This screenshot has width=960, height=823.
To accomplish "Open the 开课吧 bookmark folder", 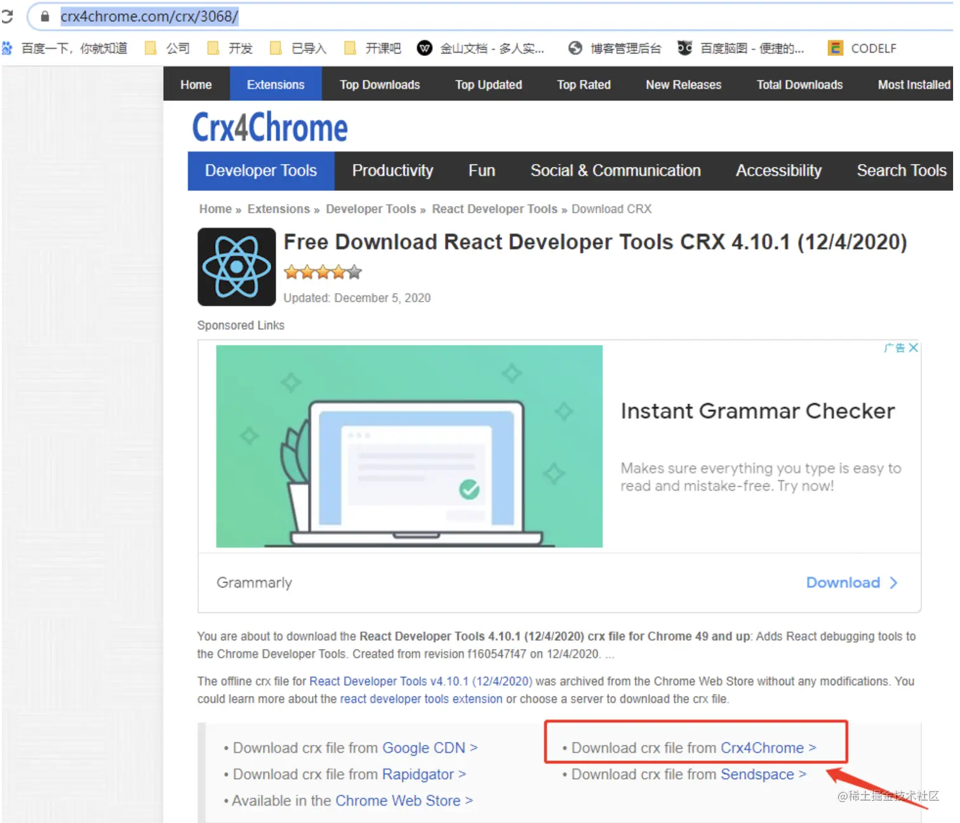I will (x=373, y=48).
